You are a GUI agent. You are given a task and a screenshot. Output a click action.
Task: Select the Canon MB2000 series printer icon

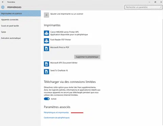pyautogui.click(x=47, y=33)
